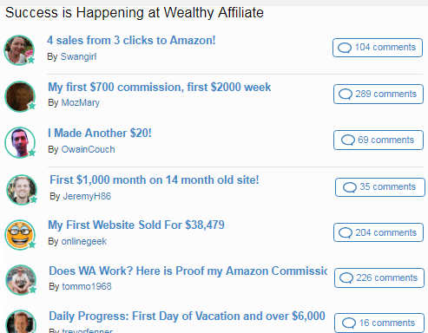Click onlinegeek's smiley glasses avatar
The height and width of the screenshot is (333, 428).
pos(20,235)
